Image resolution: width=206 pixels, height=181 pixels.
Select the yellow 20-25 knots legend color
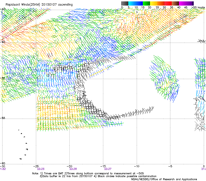pos(154,3)
